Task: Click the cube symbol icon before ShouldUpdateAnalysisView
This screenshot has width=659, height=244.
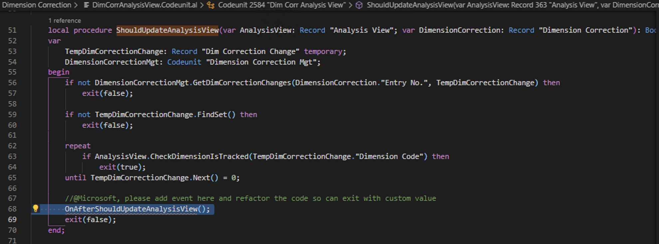Action: pos(359,5)
